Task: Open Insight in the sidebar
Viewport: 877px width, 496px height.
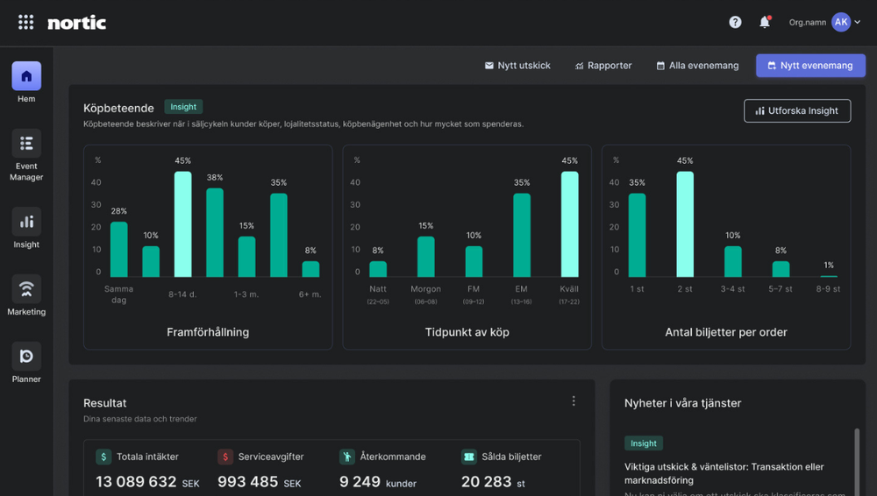Action: click(x=26, y=228)
